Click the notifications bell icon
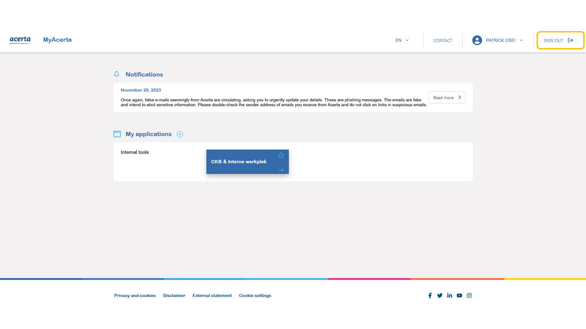This screenshot has height=329, width=586. (117, 74)
